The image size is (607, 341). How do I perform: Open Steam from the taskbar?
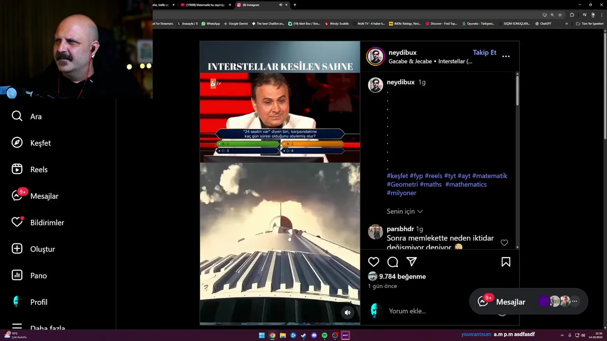pos(303,335)
